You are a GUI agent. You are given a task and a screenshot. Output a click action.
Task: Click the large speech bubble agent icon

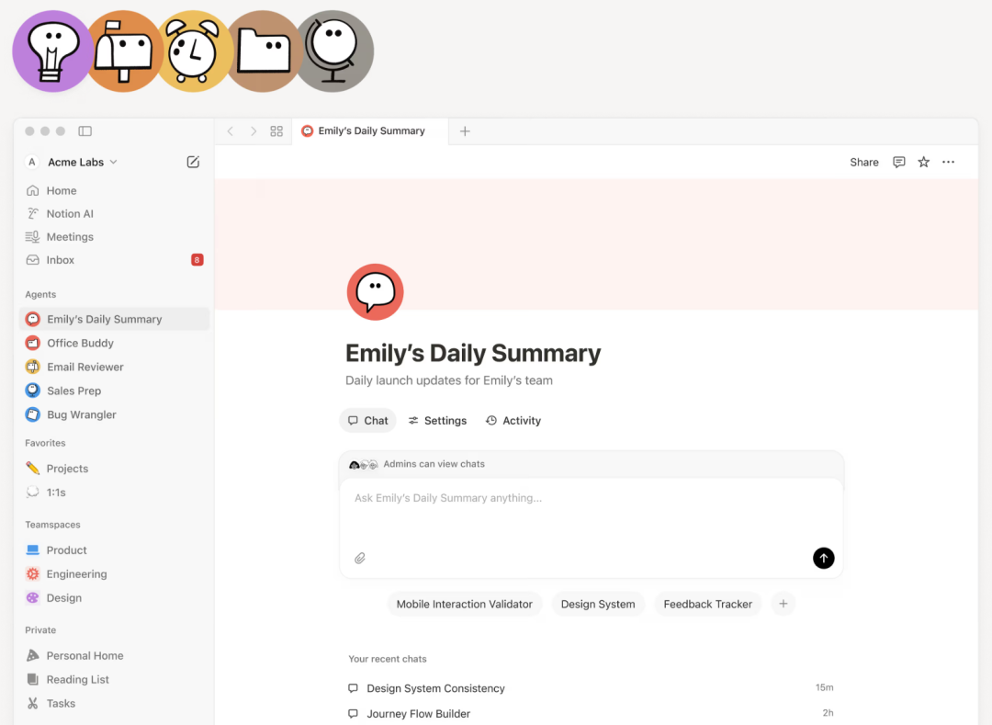point(375,291)
